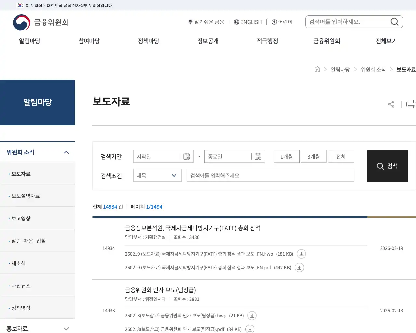The width and height of the screenshot is (416, 333).
Task: Expand the 홍보자료 sidebar section
Action: click(66, 329)
